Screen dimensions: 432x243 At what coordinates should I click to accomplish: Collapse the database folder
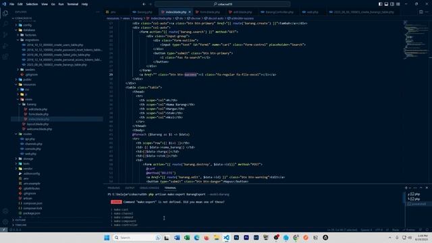29,30
